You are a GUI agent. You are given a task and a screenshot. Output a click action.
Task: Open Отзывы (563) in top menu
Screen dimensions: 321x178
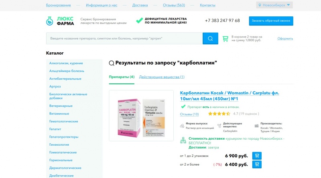pyautogui.click(x=174, y=5)
